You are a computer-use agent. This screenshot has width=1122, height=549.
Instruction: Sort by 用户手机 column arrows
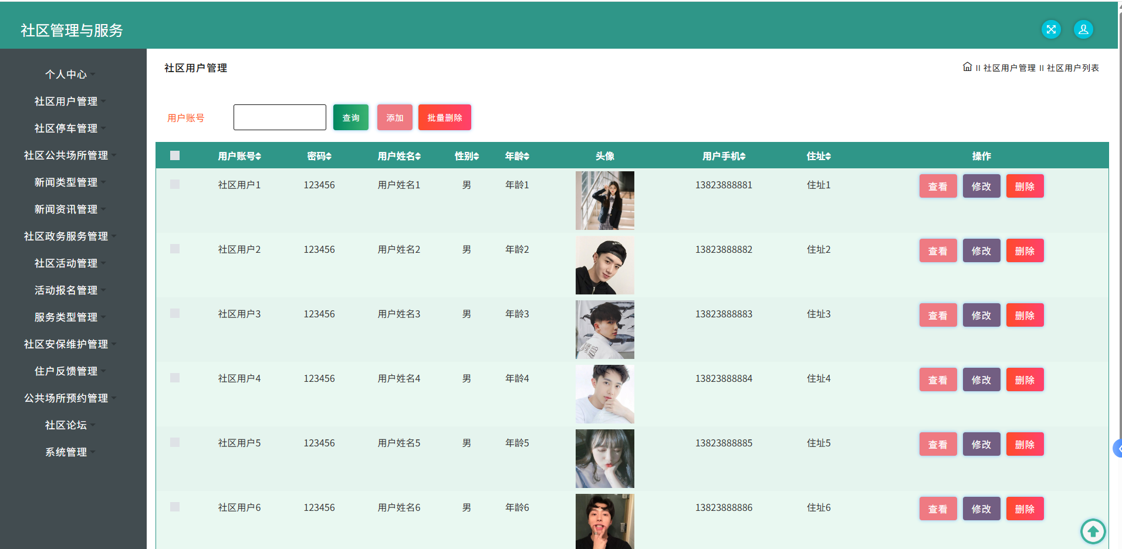click(743, 156)
